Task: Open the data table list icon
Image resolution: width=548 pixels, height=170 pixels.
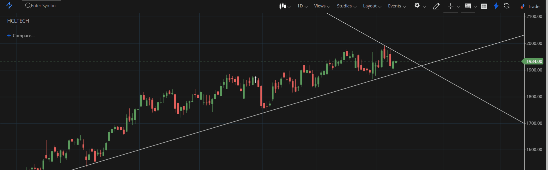Action: (x=484, y=6)
